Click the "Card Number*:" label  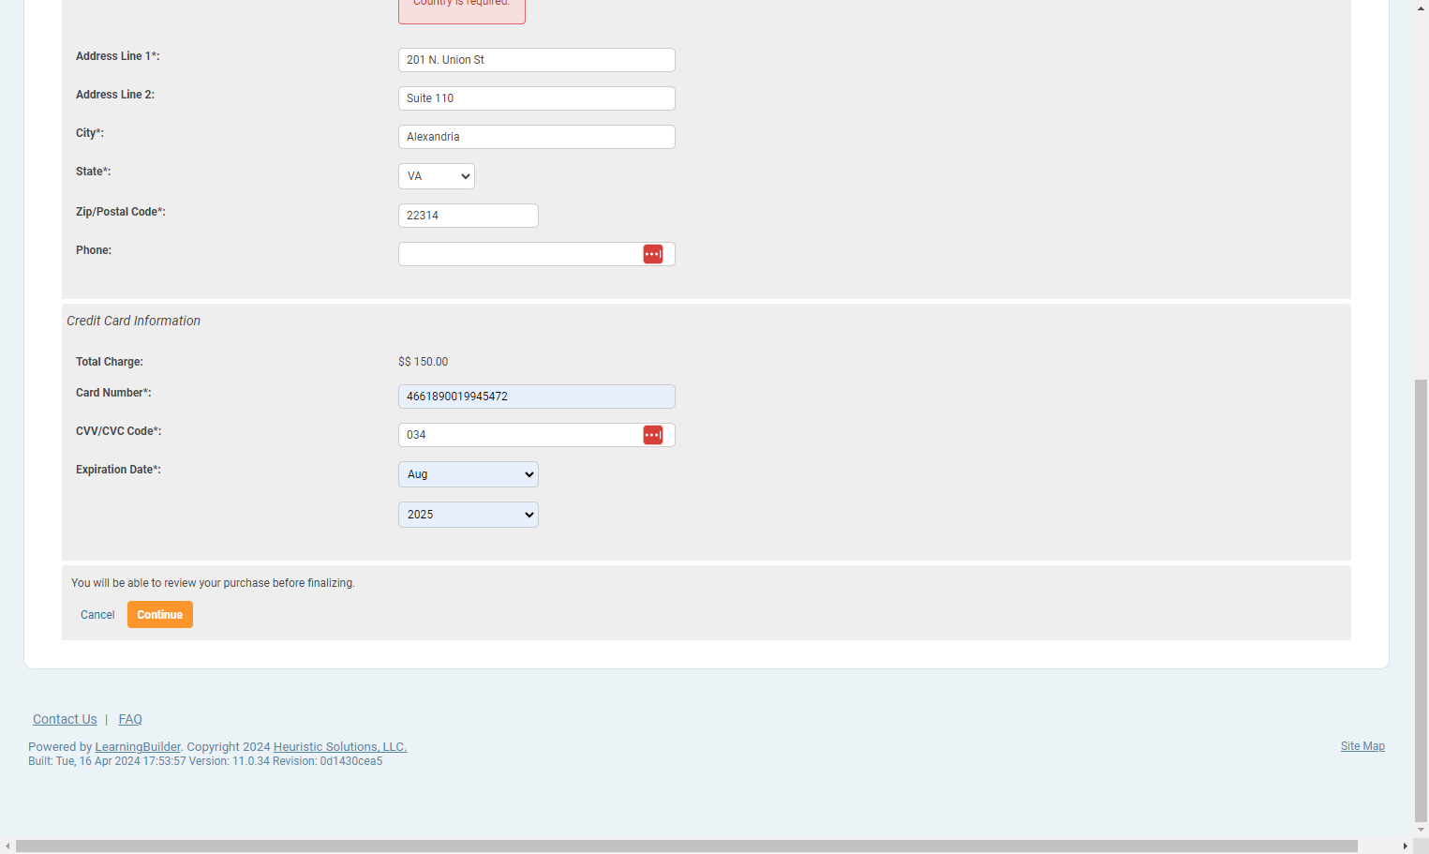pyautogui.click(x=113, y=393)
